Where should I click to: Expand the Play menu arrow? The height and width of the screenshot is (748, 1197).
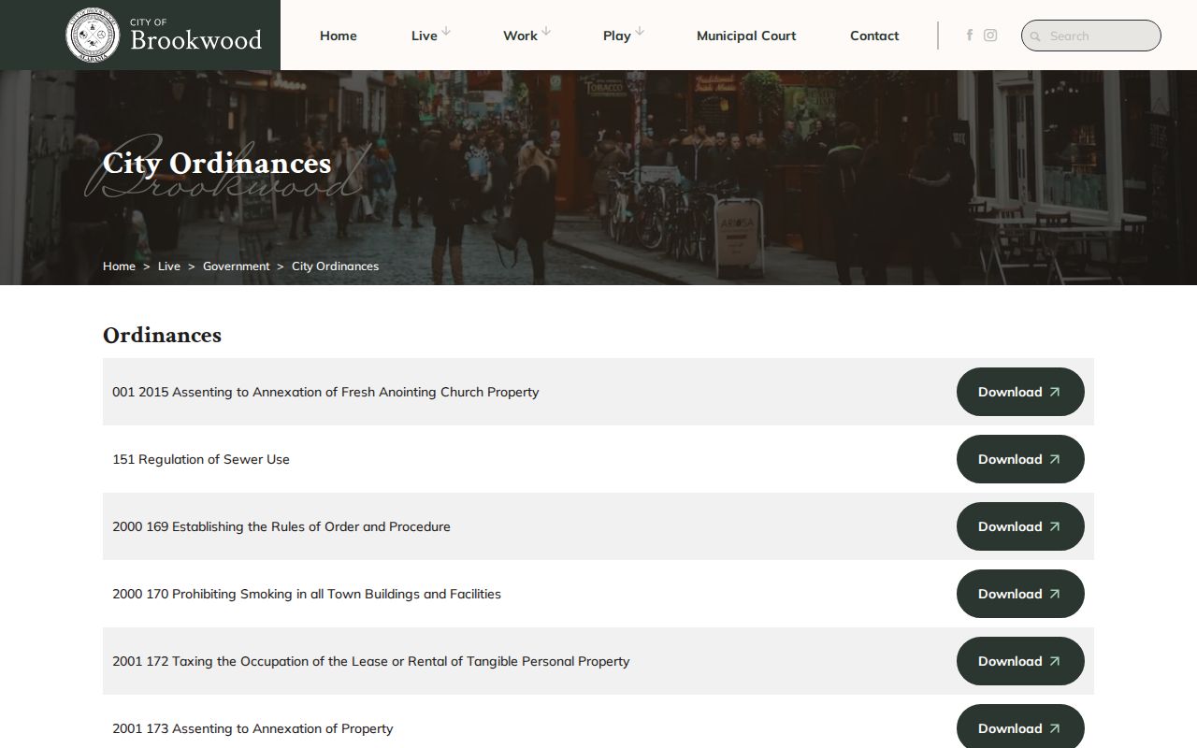[x=640, y=32]
